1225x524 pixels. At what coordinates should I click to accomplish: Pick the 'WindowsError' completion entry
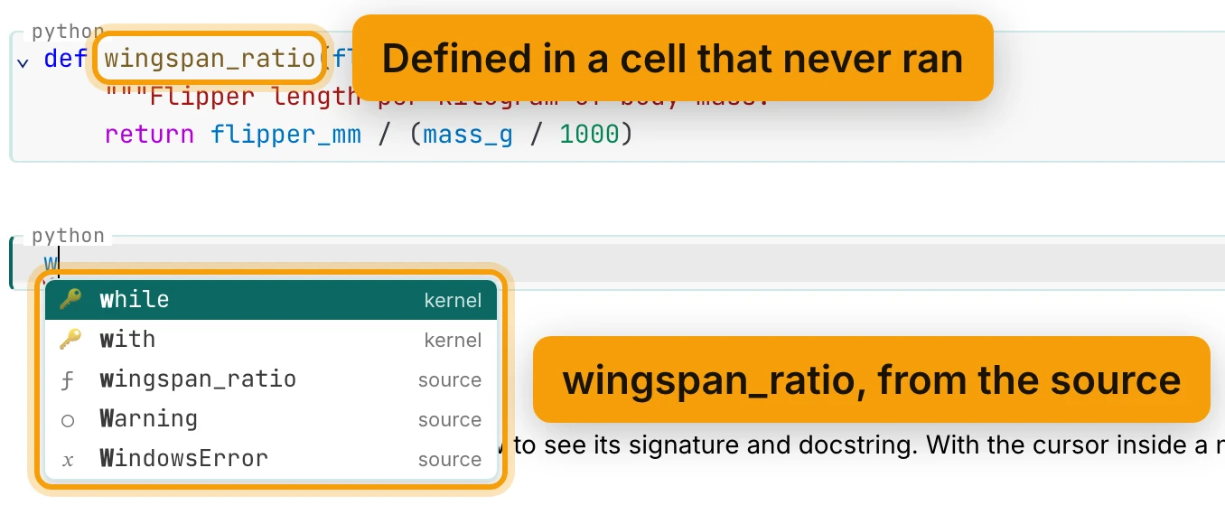[271, 459]
